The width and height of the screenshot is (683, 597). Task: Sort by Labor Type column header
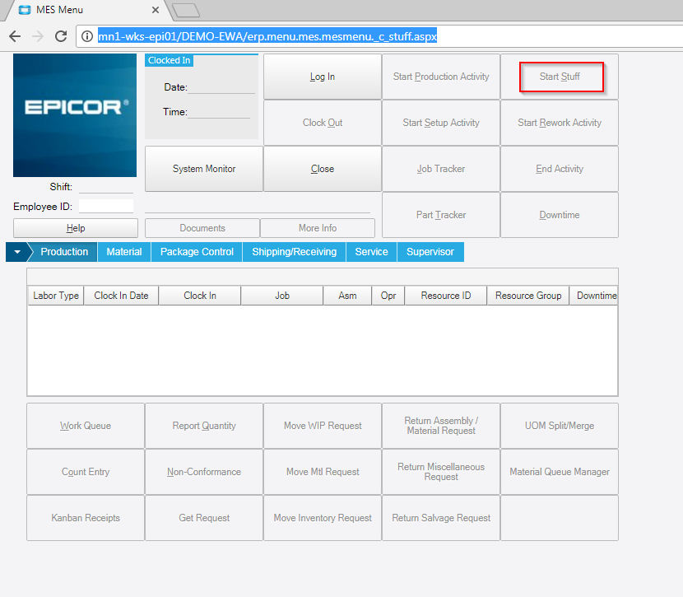pos(56,296)
